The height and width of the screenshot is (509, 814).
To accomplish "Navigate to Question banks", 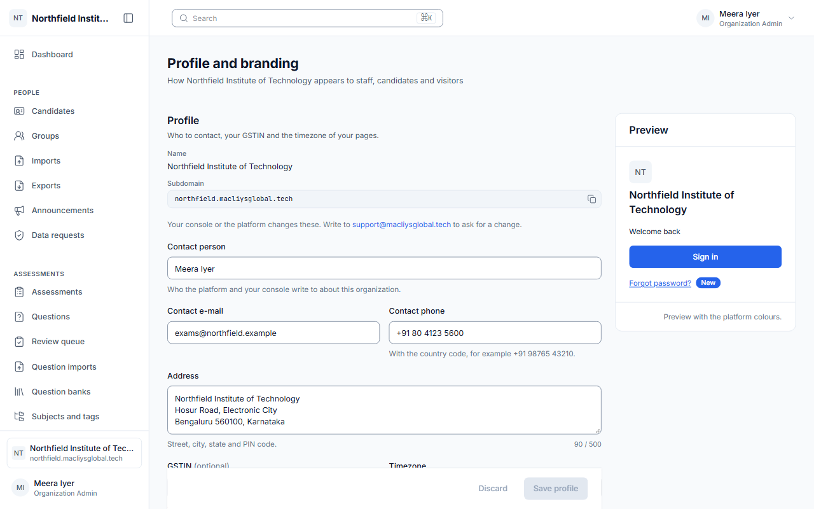I will [x=74, y=392].
